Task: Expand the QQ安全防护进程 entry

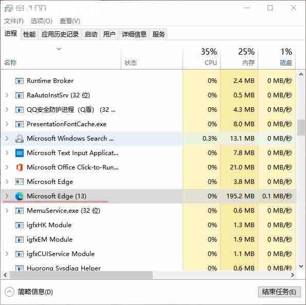Action: click(x=7, y=110)
